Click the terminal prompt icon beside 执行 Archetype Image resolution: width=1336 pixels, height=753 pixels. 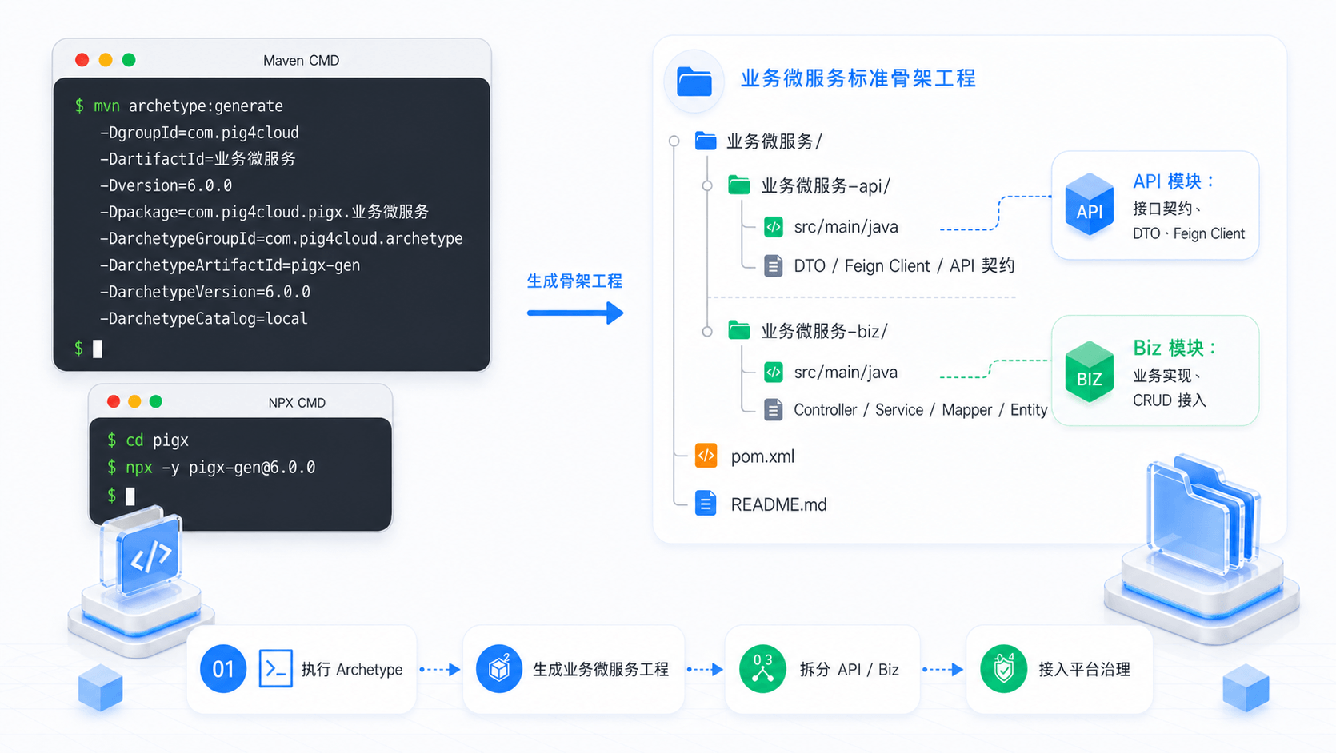click(276, 669)
